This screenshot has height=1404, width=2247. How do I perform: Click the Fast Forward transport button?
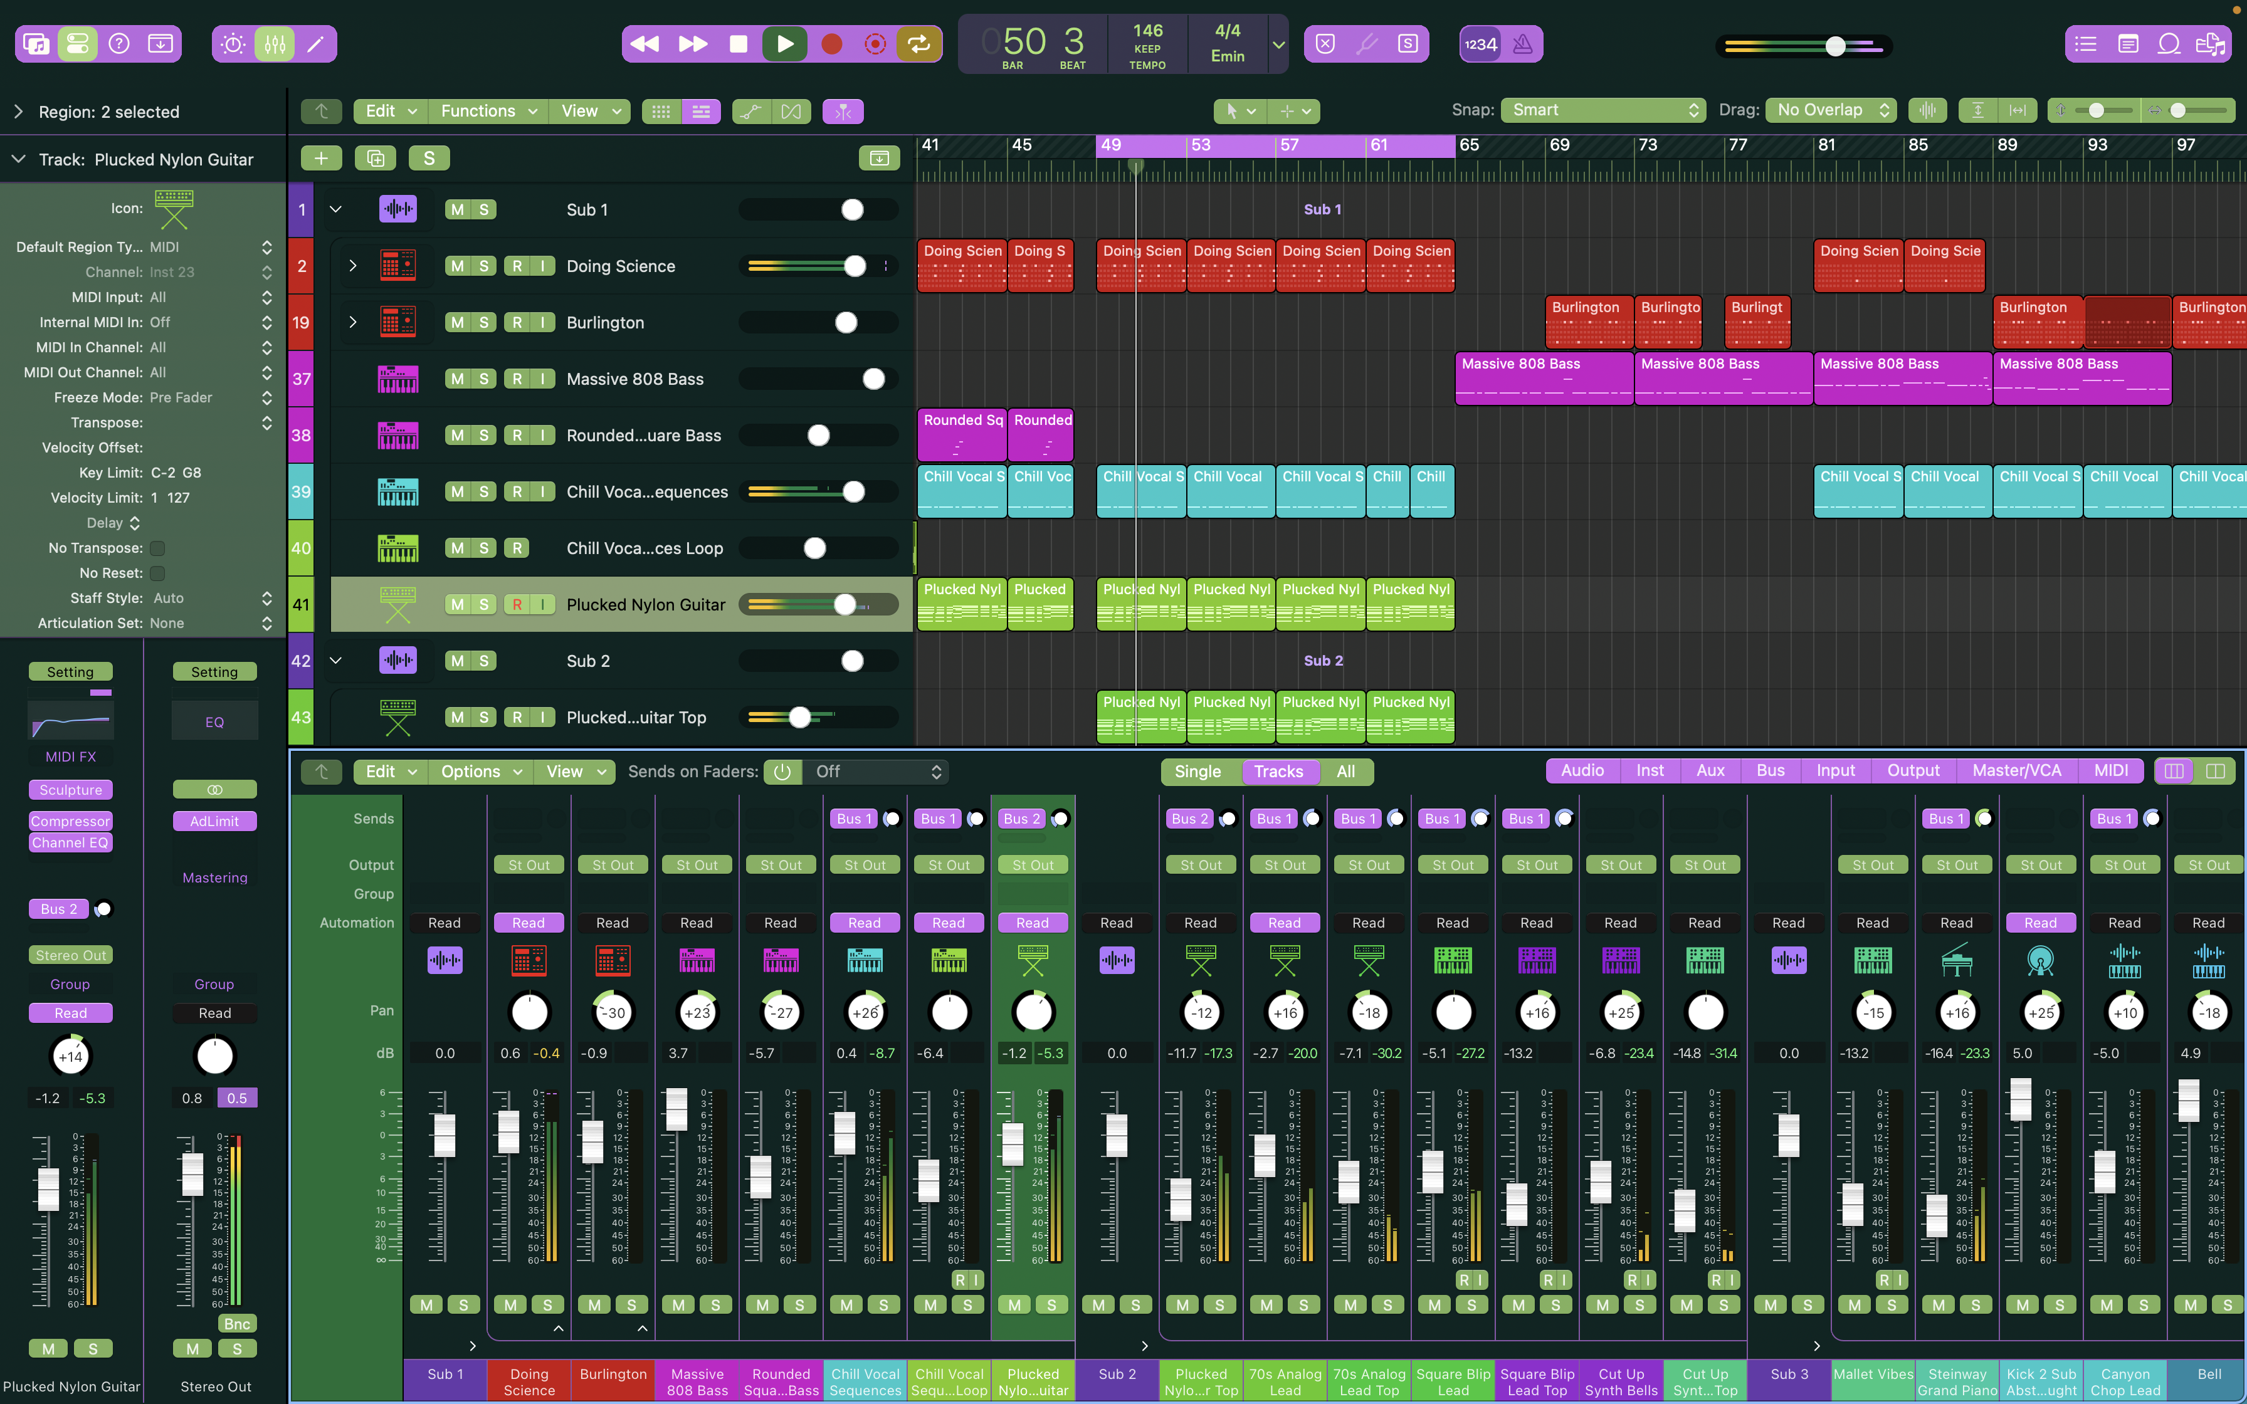(693, 44)
